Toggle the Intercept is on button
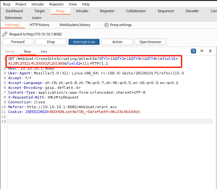Image resolution: width=217 pixels, height=189 pixels. click(x=84, y=42)
